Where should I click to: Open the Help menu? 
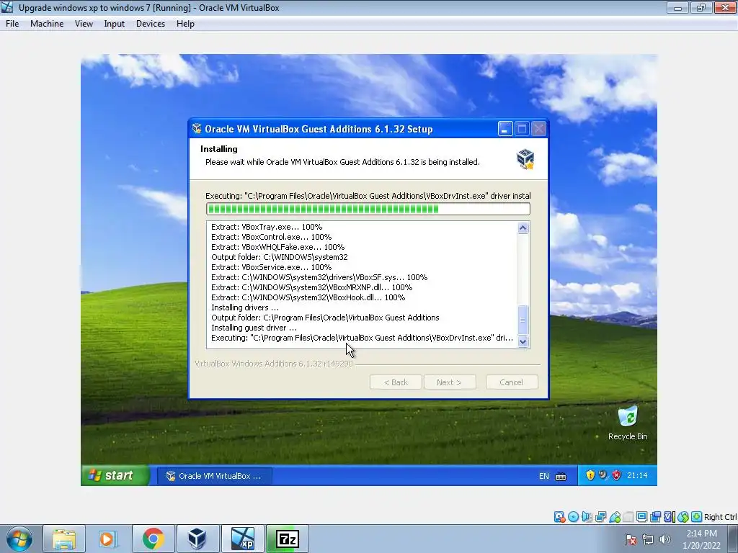(185, 24)
